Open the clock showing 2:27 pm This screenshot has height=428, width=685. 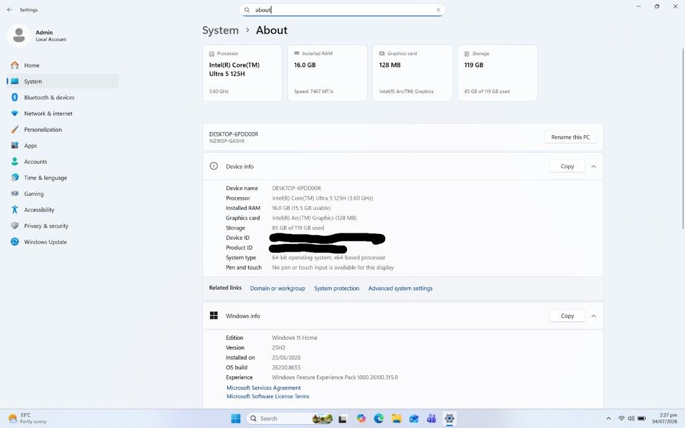point(665,418)
